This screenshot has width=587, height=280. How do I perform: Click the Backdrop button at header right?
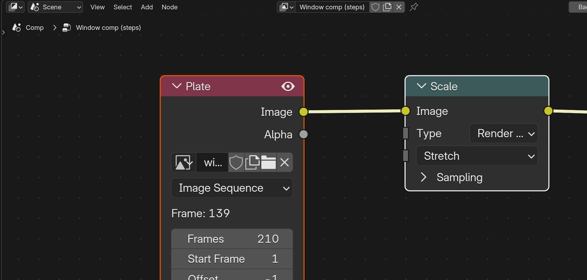tap(578, 7)
